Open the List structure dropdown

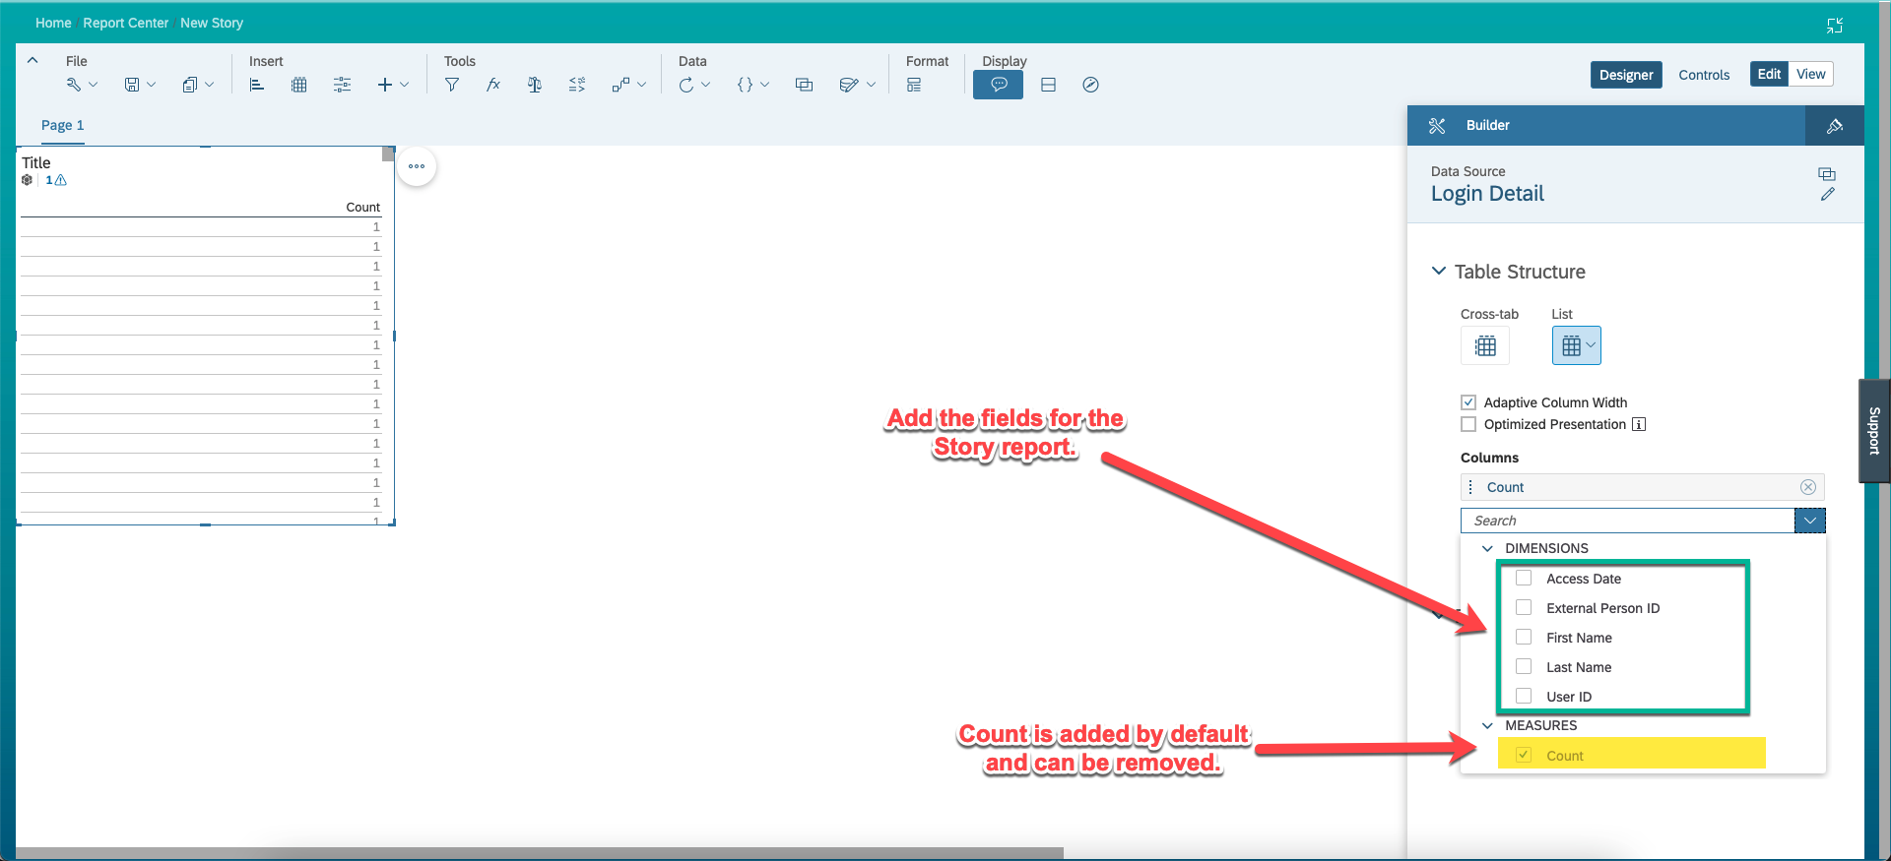coord(1591,345)
